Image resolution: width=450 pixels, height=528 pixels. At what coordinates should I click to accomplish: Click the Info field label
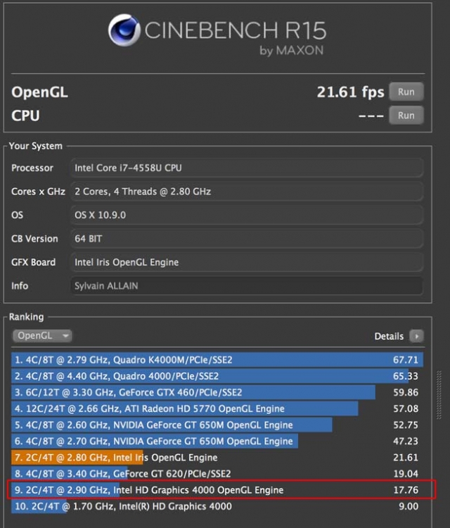pyautogui.click(x=20, y=286)
